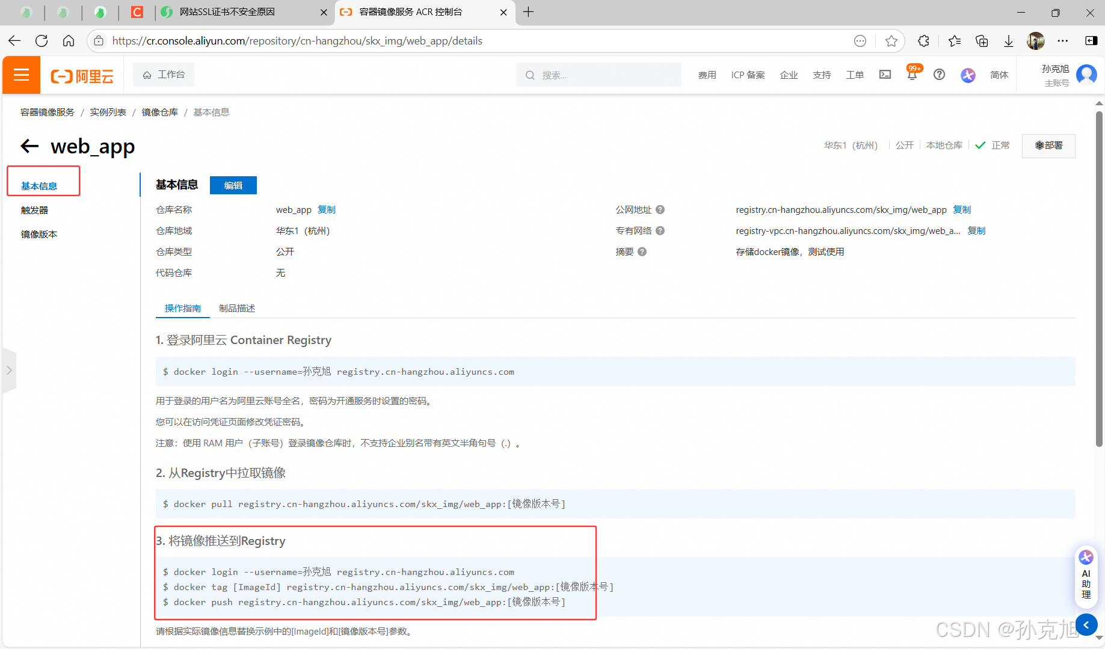The height and width of the screenshot is (649, 1105).
Task: Navigate to 实例列表 breadcrumb
Action: [108, 112]
